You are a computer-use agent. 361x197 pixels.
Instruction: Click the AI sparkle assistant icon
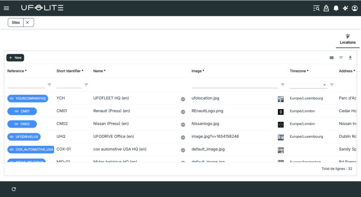click(345, 8)
